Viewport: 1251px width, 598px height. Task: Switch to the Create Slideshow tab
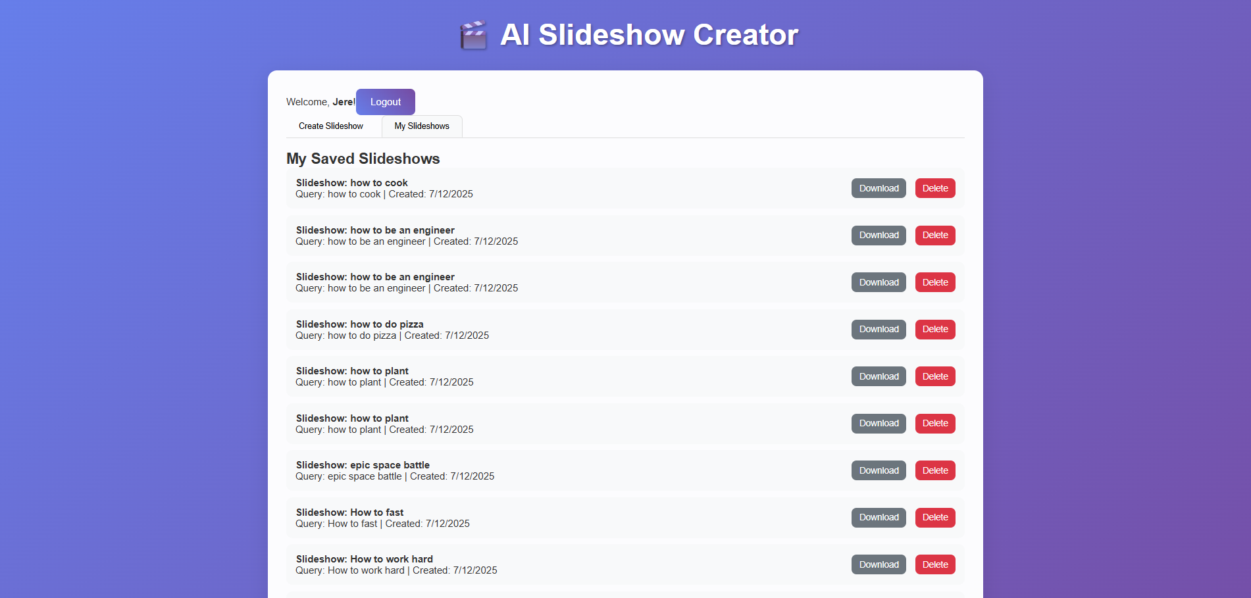331,126
